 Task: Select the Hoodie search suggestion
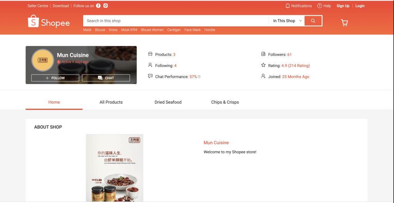[210, 30]
